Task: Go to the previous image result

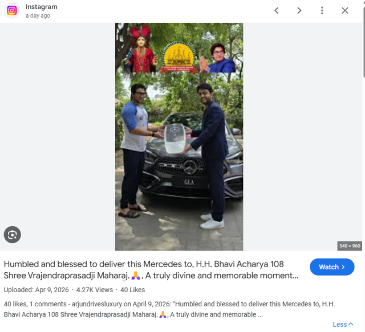Action: tap(276, 10)
